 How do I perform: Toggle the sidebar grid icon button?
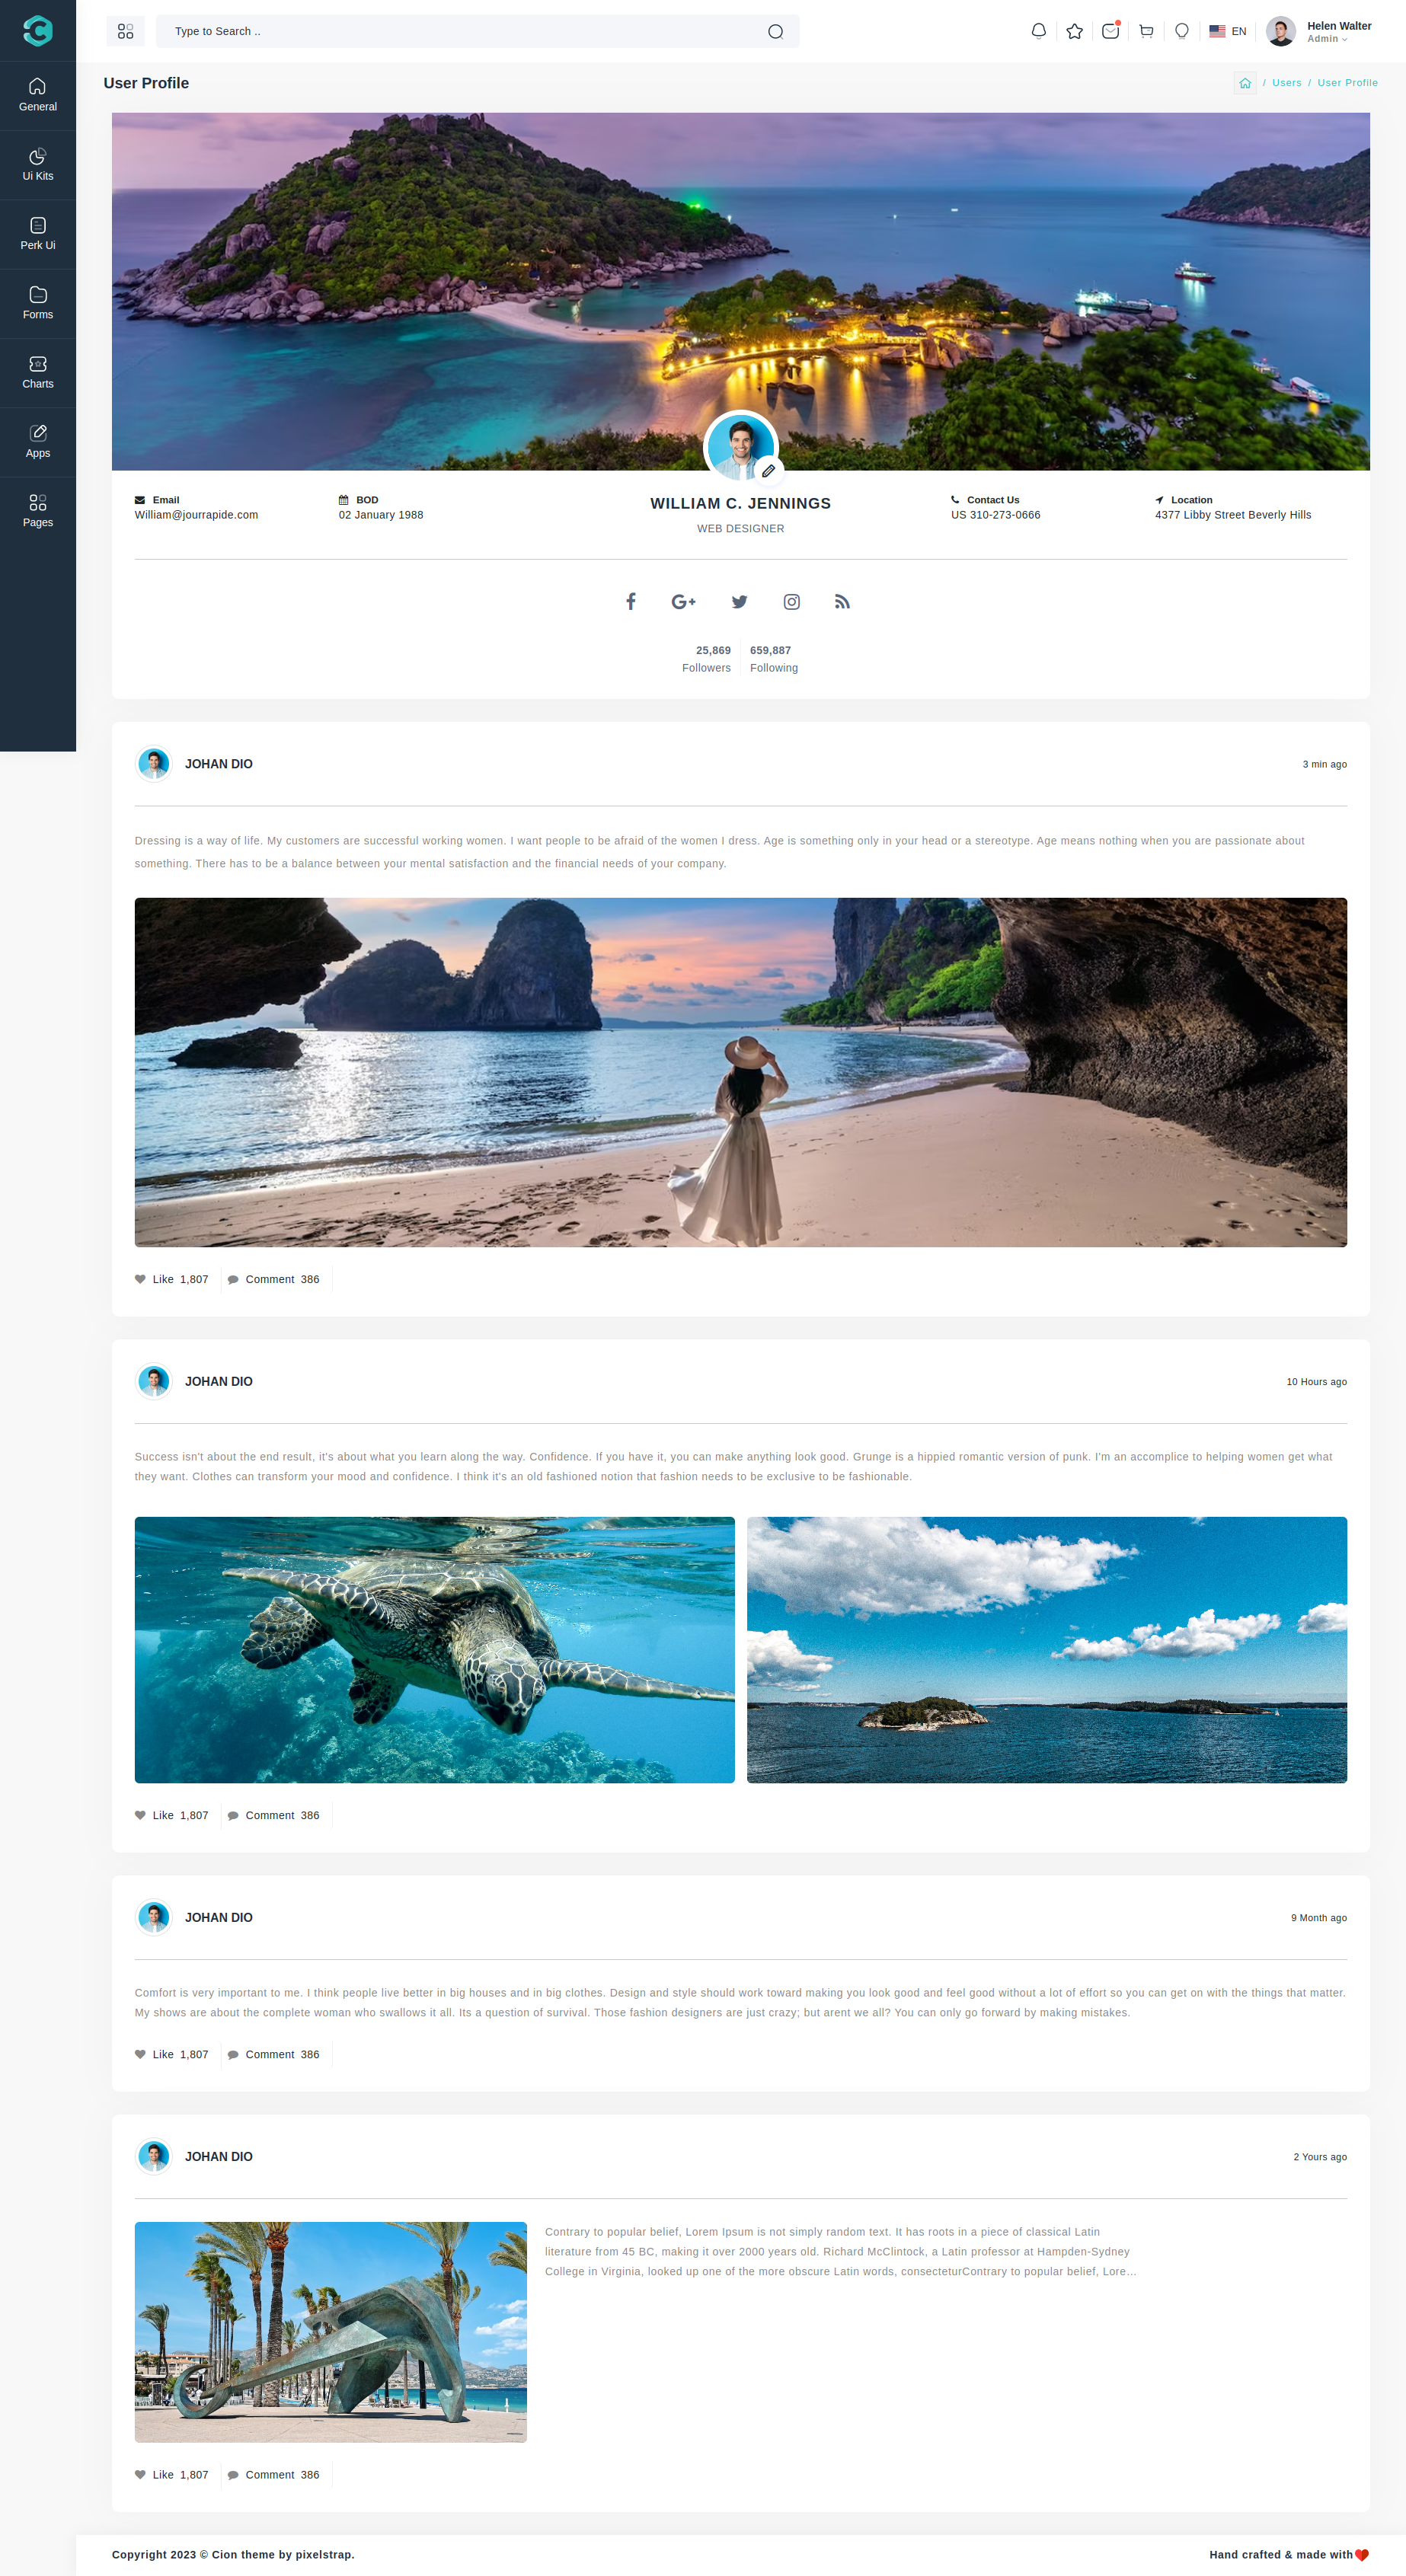coord(125,31)
